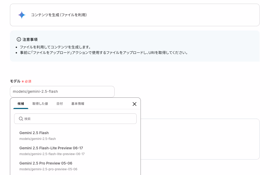
Task: Select Gemini 2.5 Flash option
Action: [x=75, y=136]
